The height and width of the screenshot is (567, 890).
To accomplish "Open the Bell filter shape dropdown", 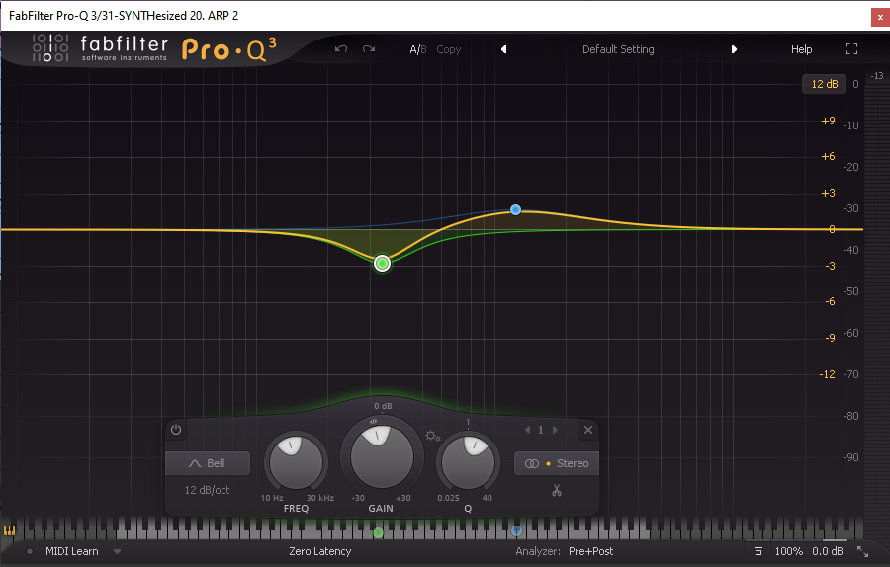I will (x=208, y=463).
